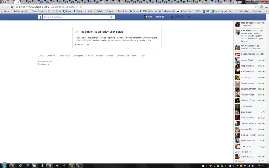The height and width of the screenshot is (168, 269).
Task: Change language via English (US) link
Action: coord(44,64)
